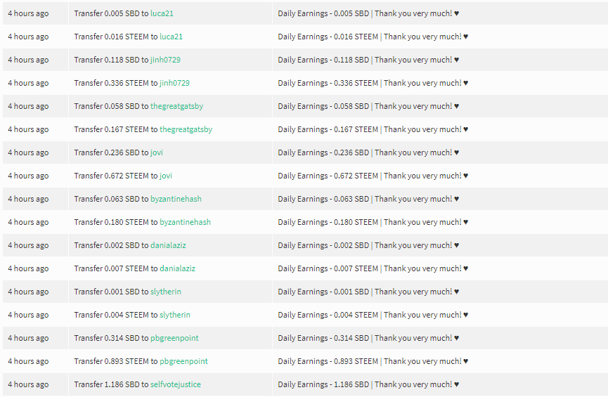Select memo 'Daily Earnings - 0.167 STEEM'
The width and height of the screenshot is (608, 397).
point(328,130)
